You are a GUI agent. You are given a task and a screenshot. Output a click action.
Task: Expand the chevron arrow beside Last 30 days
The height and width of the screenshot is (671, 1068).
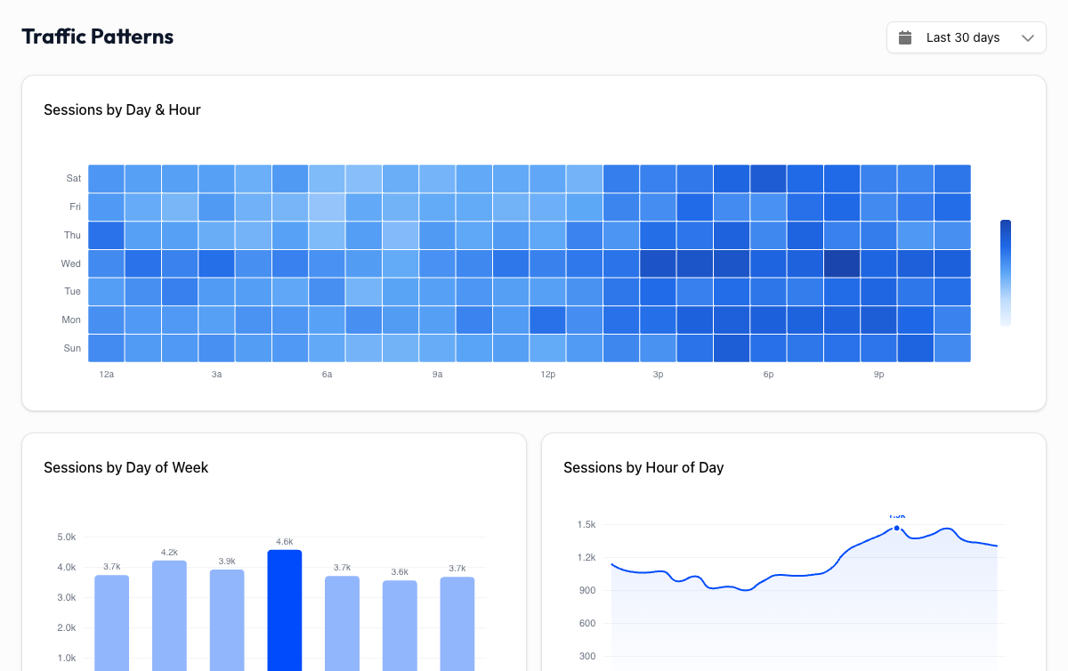point(1028,37)
